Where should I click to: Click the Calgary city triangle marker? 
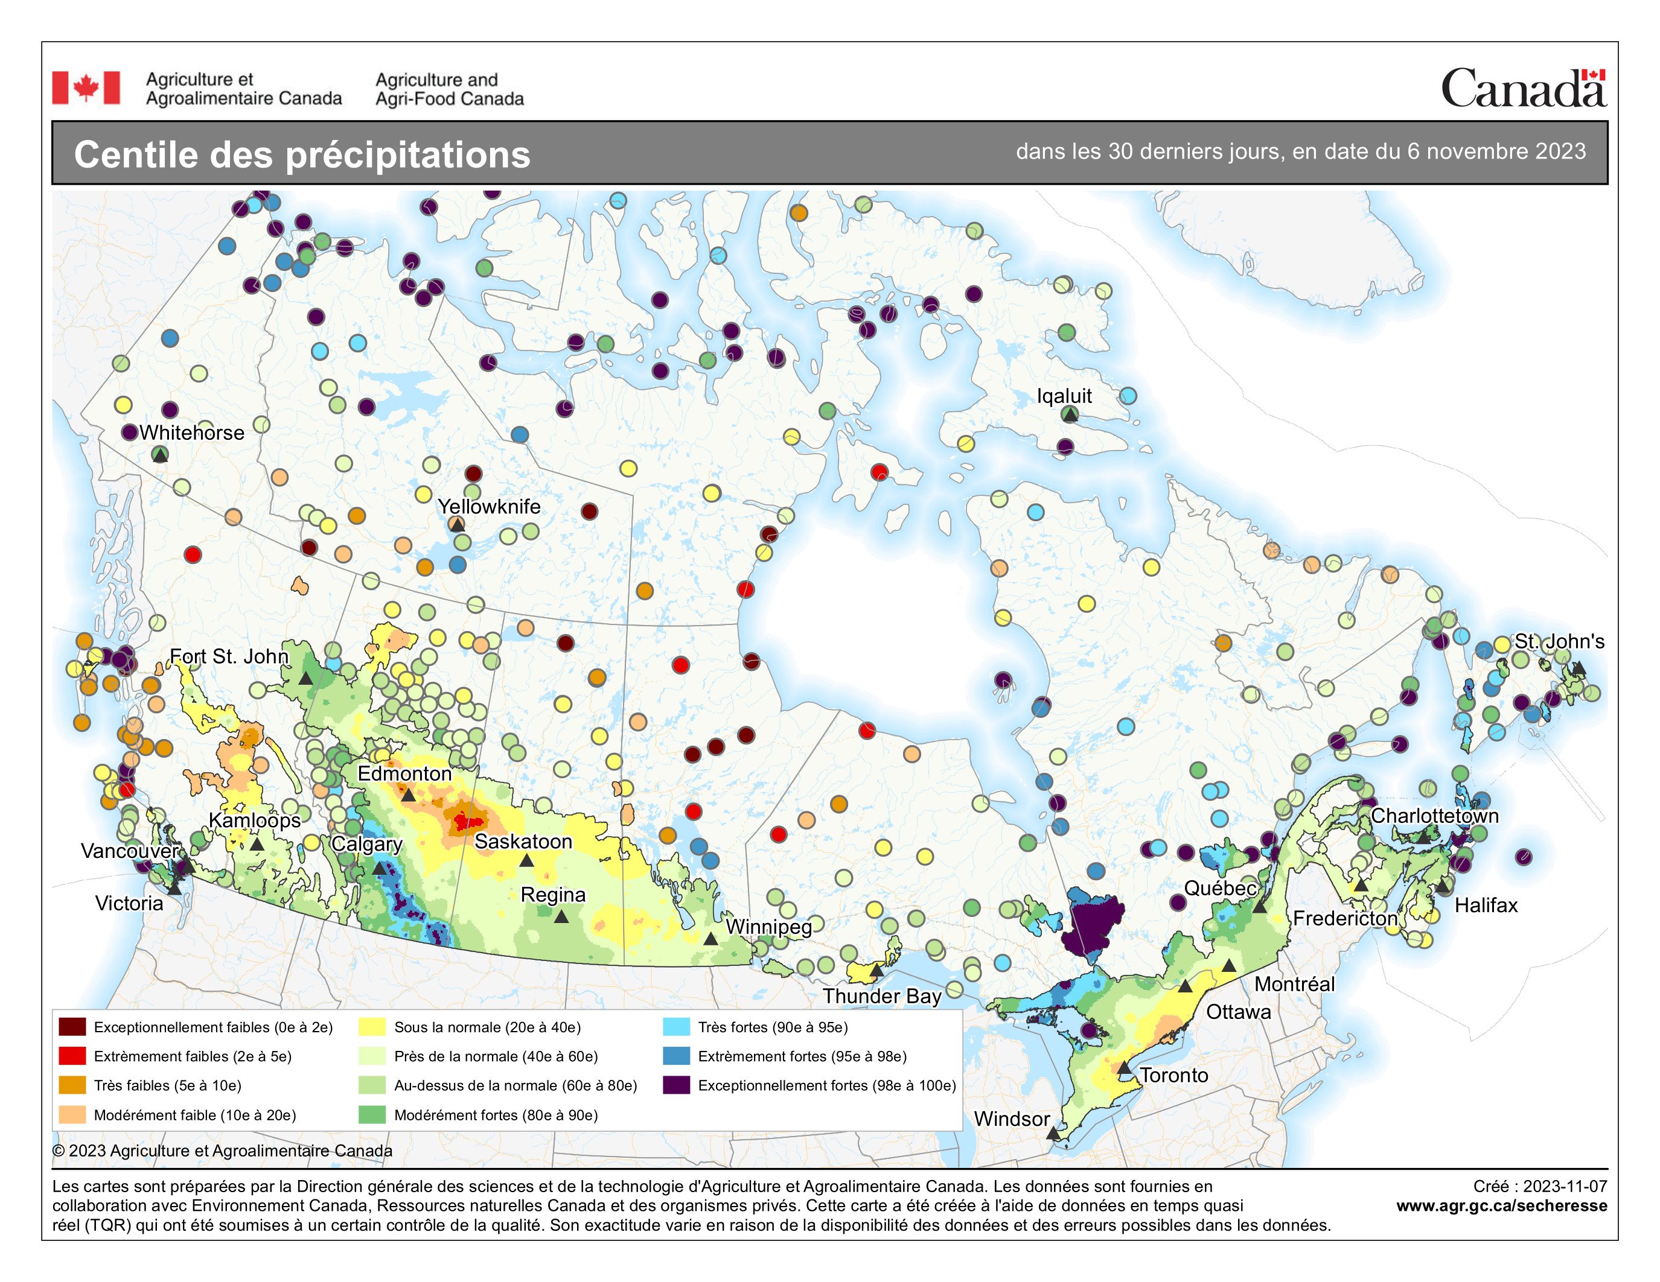[378, 869]
